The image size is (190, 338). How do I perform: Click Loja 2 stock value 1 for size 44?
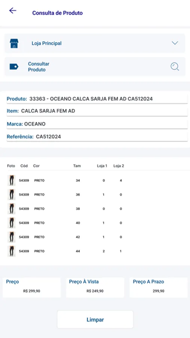121,251
